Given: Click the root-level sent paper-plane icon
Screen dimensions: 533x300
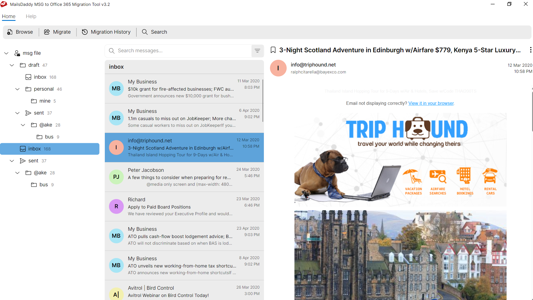Looking at the screenshot, I should coord(23,161).
